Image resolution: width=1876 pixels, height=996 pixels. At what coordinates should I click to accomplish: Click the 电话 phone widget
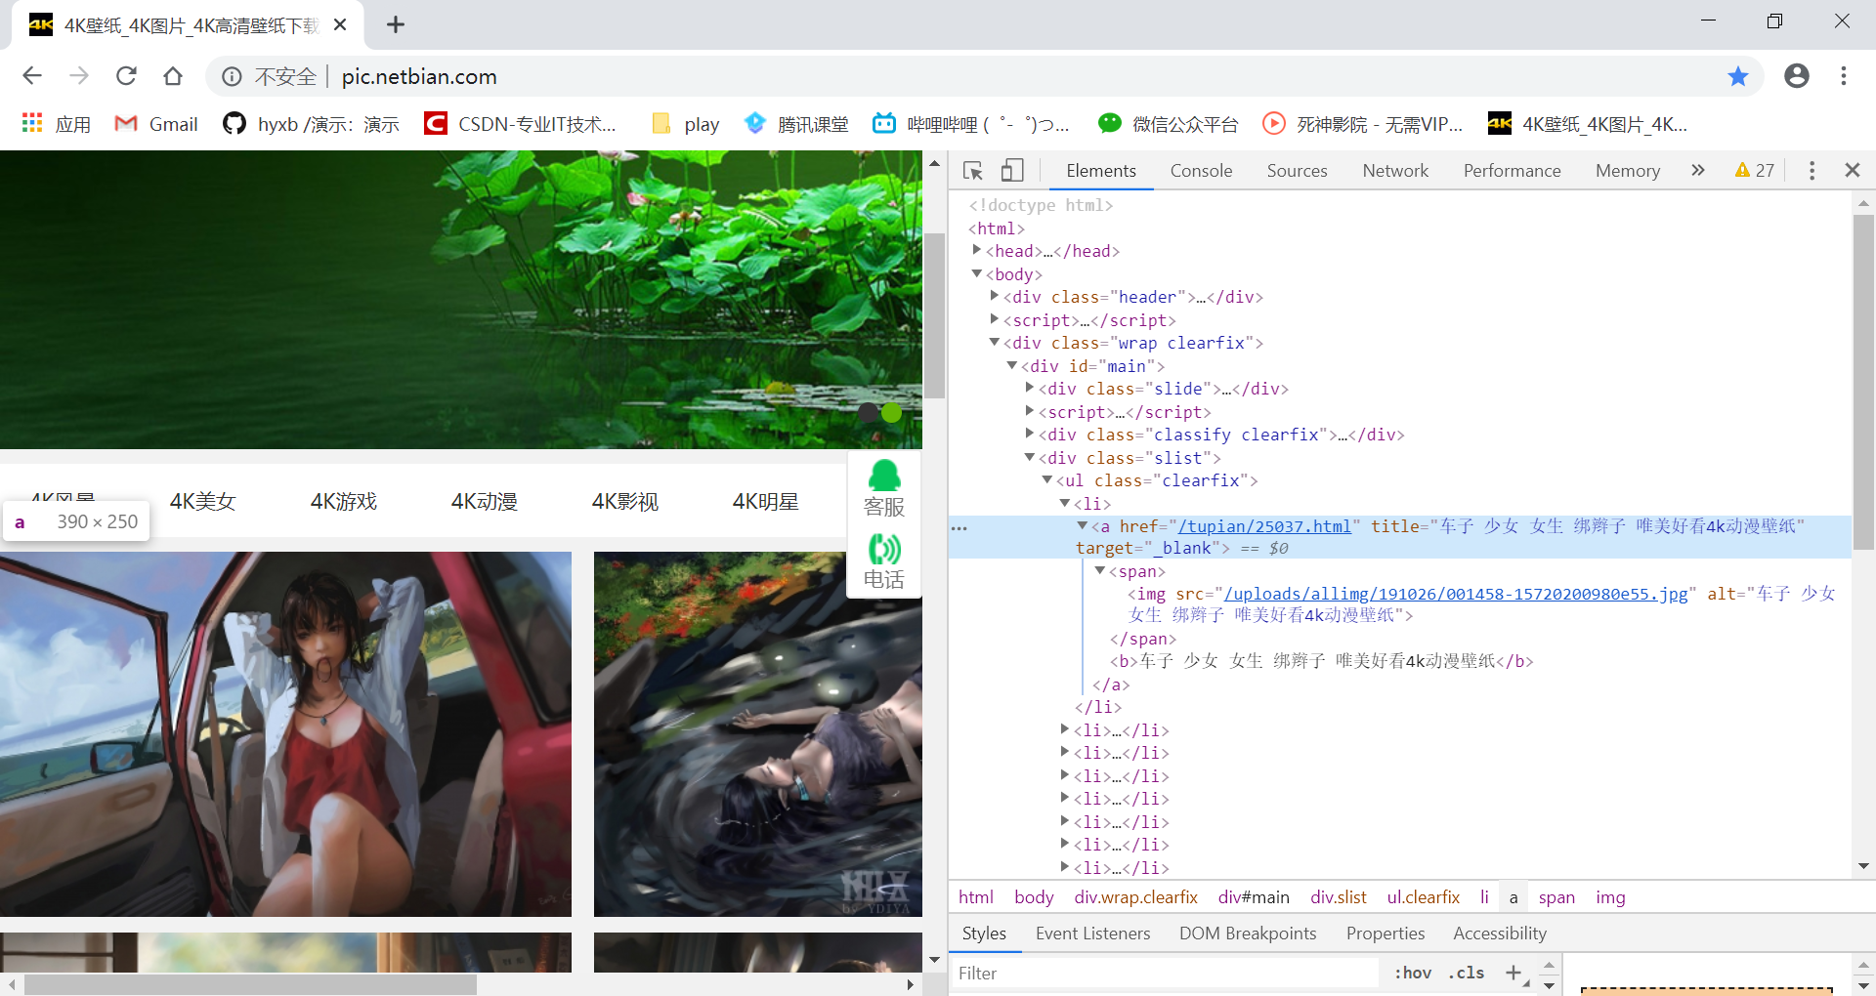pyautogui.click(x=884, y=561)
